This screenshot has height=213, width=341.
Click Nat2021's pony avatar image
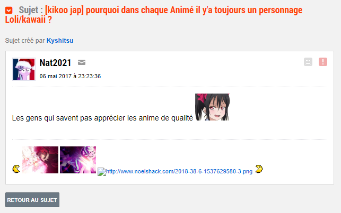tap(24, 69)
